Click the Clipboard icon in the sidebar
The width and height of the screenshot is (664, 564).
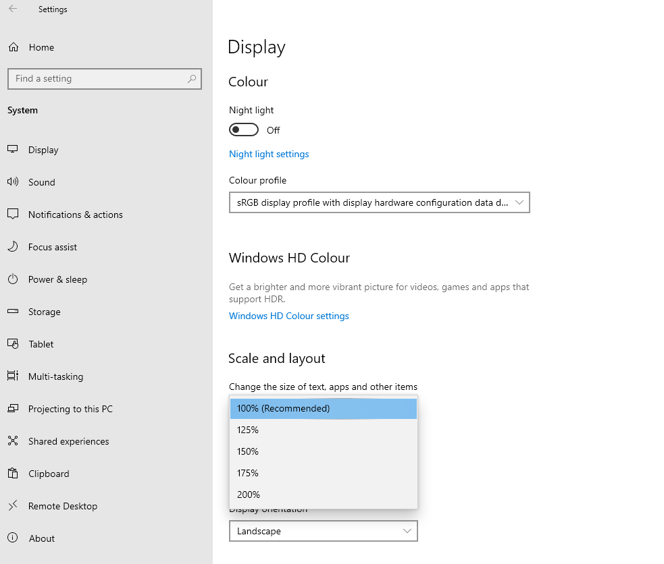coord(14,474)
